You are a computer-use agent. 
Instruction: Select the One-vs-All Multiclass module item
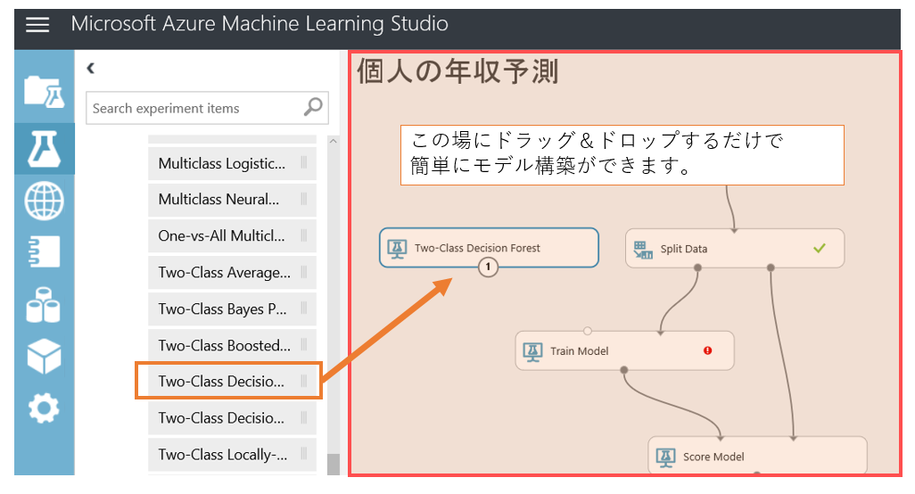232,235
